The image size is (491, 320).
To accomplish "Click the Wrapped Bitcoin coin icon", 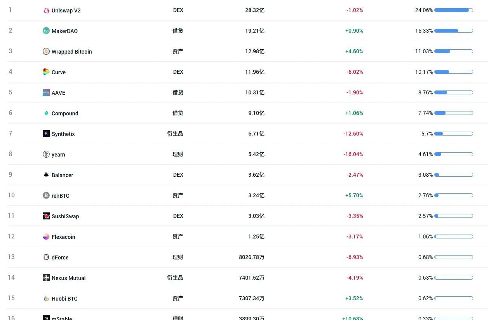I will [x=46, y=51].
